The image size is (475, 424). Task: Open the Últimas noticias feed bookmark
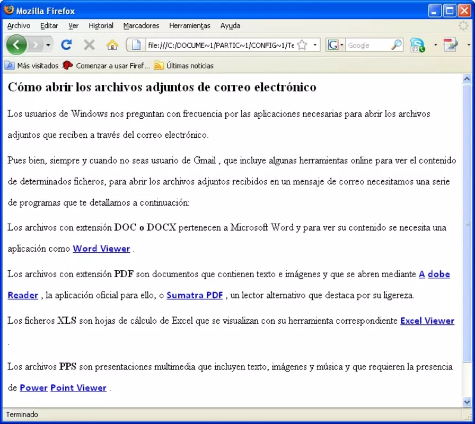183,65
